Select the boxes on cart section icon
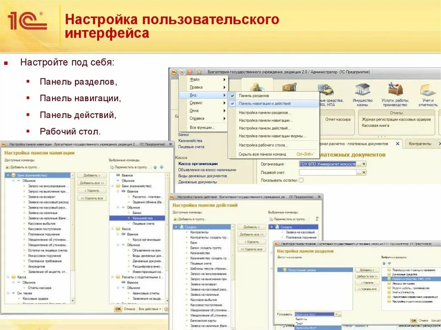Screen dimensions: 441x330 click(289, 87)
